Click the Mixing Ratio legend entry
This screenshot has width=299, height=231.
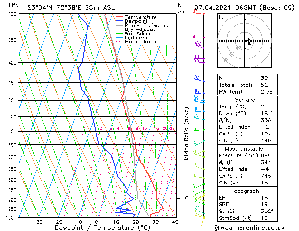point(136,41)
